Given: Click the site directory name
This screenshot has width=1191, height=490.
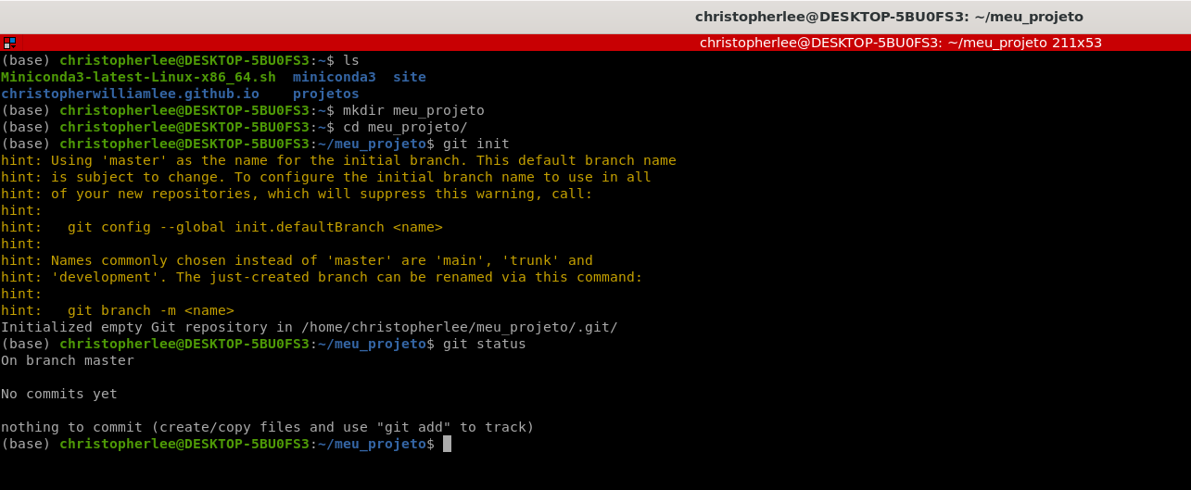Looking at the screenshot, I should [x=410, y=77].
